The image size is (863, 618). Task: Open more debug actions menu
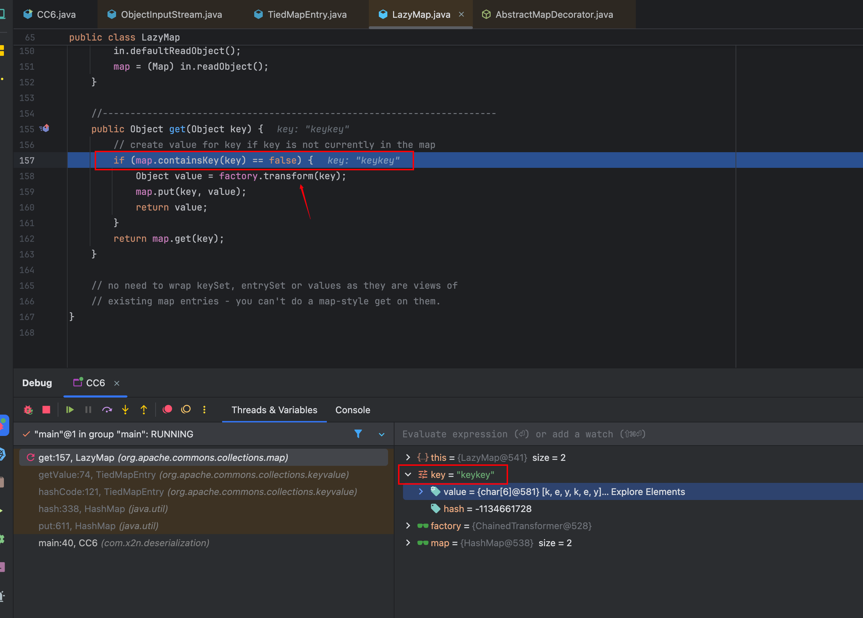204,409
